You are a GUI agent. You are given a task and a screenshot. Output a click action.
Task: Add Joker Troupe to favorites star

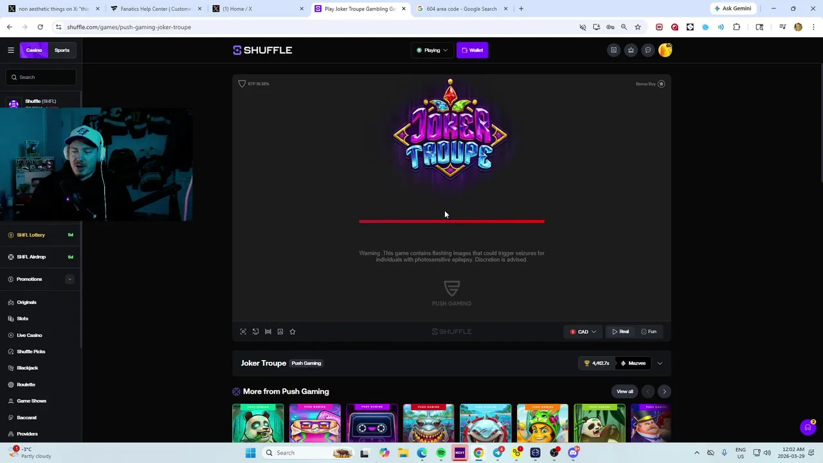point(293,332)
